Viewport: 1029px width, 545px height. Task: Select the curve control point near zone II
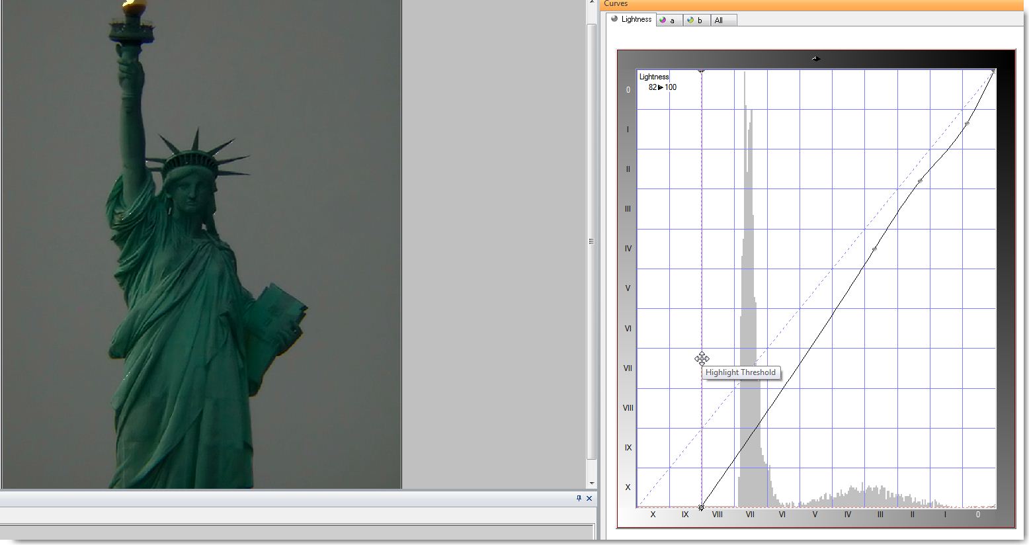(x=920, y=181)
